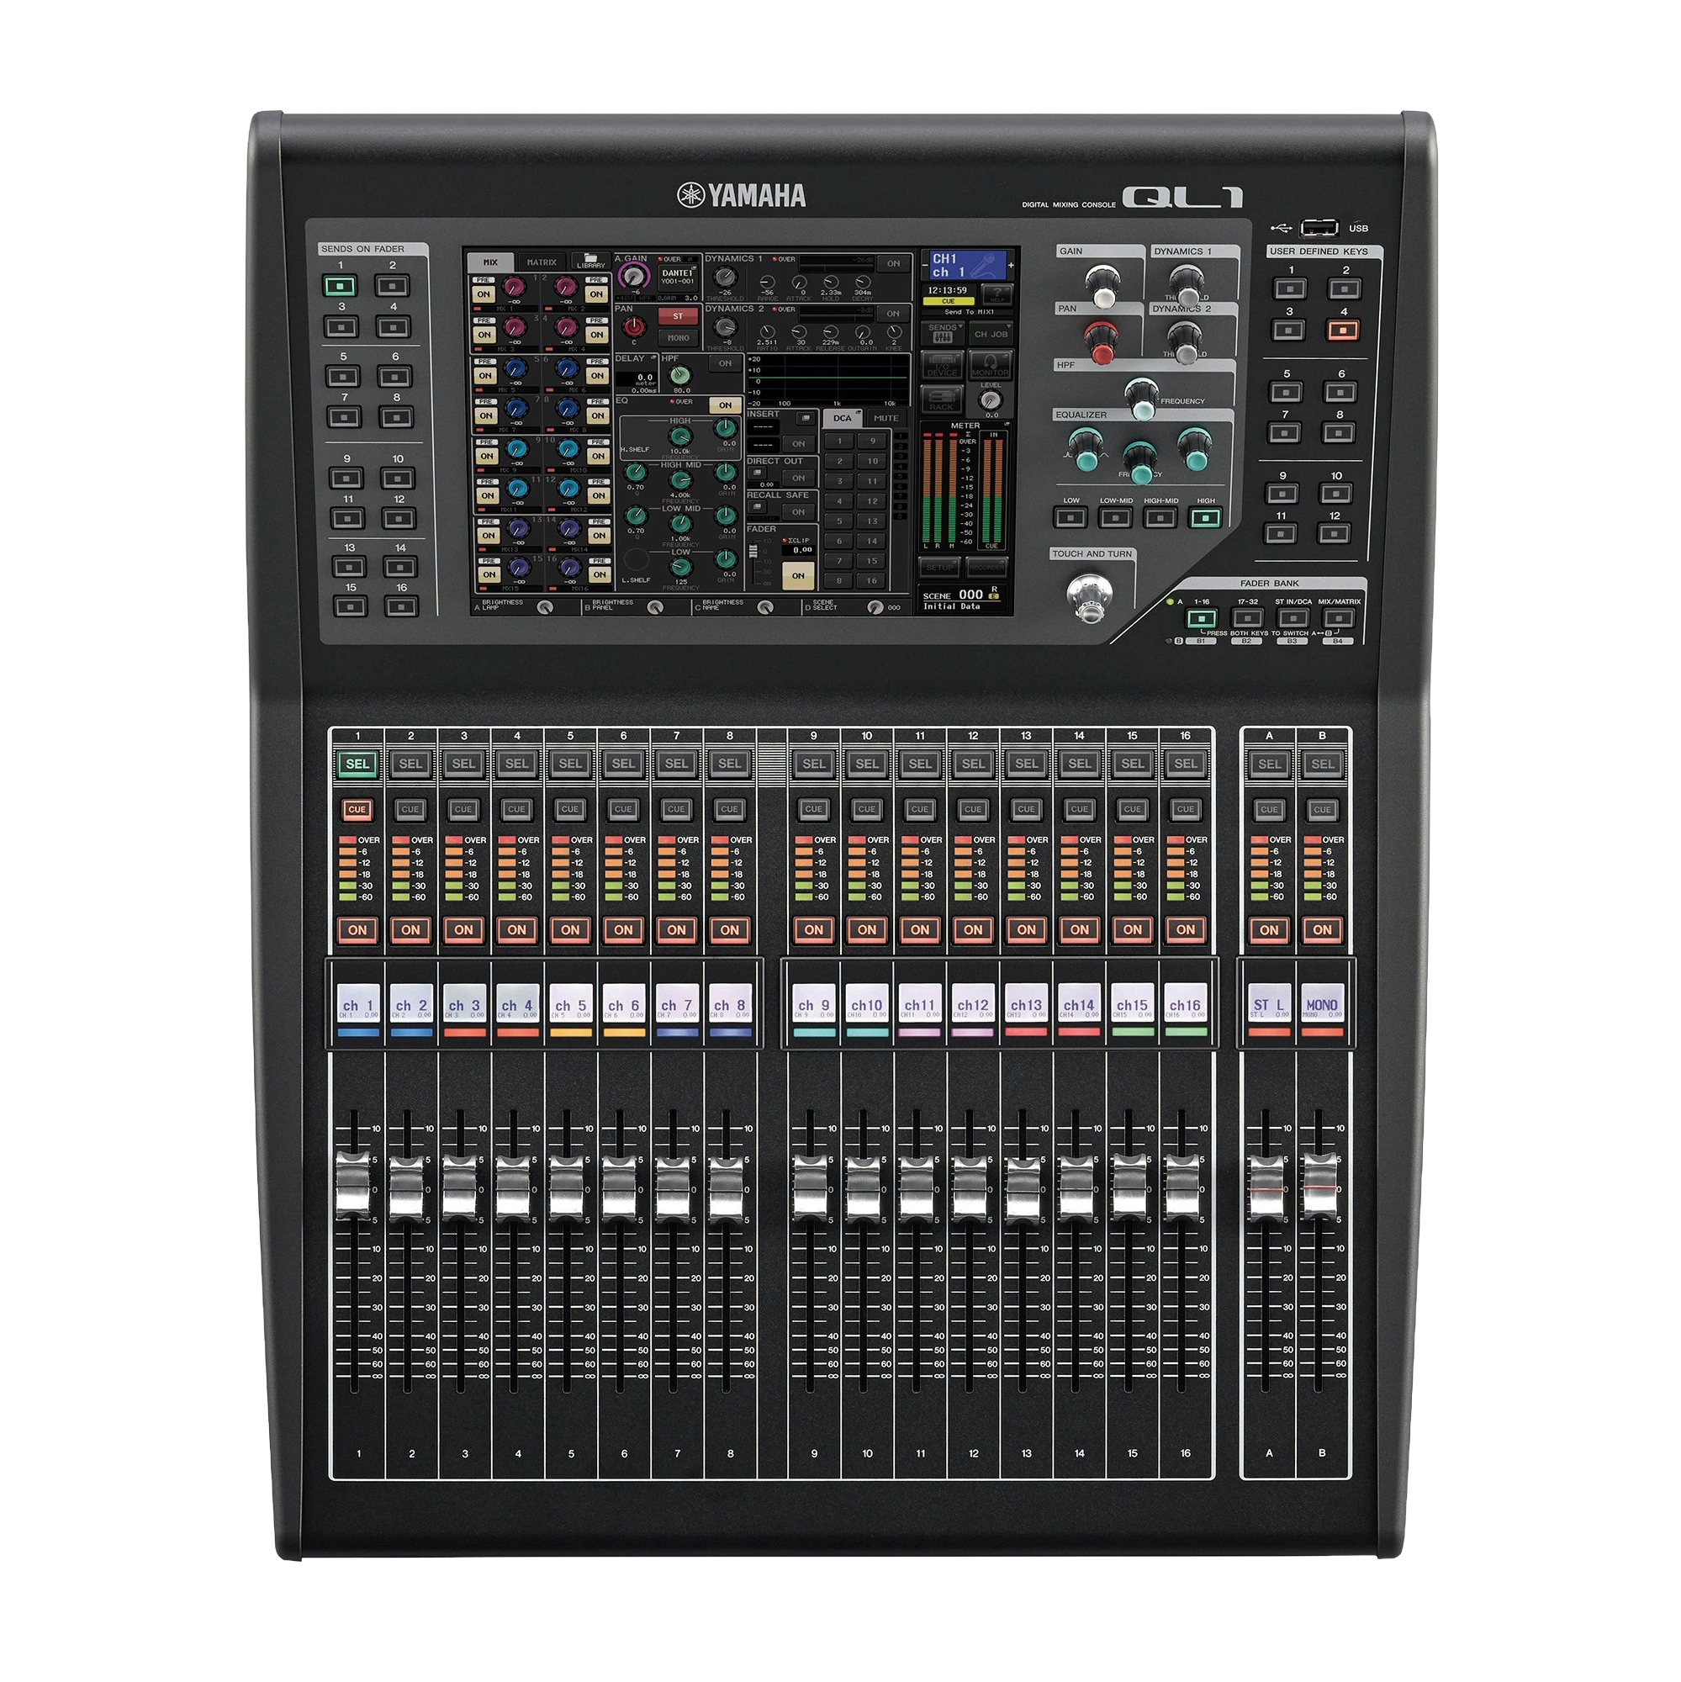The width and height of the screenshot is (1681, 1682).
Task: Click the channel 1 fader knob
Action: pos(352,1186)
